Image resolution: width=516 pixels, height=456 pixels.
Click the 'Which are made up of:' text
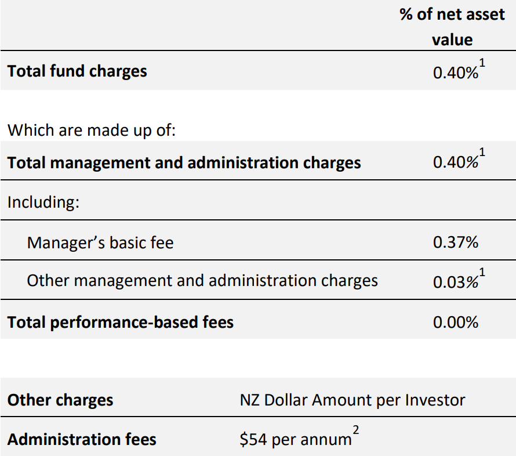click(x=92, y=130)
